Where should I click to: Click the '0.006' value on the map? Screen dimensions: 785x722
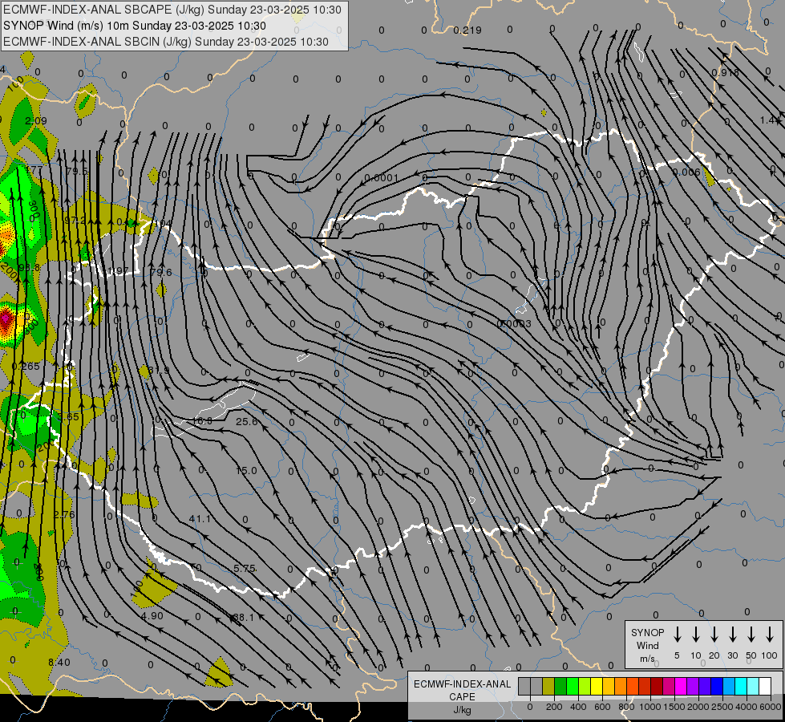[686, 172]
